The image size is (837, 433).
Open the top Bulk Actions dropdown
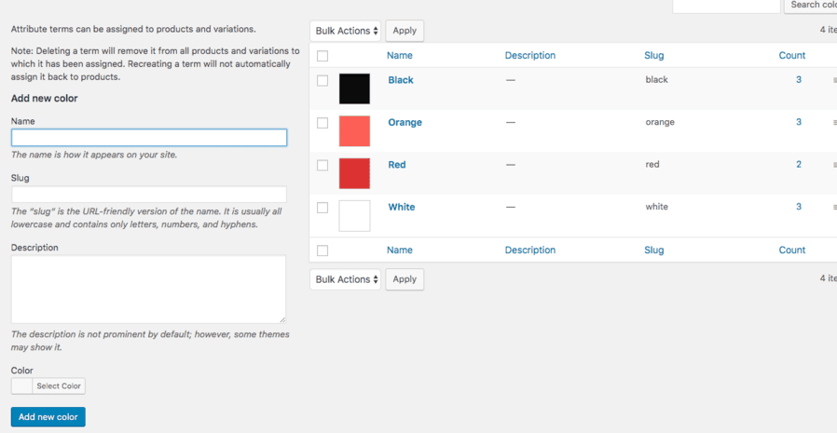tap(346, 31)
